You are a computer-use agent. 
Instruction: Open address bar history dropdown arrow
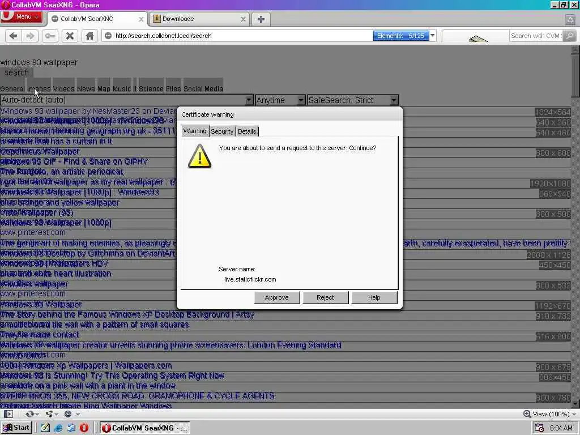click(x=432, y=36)
